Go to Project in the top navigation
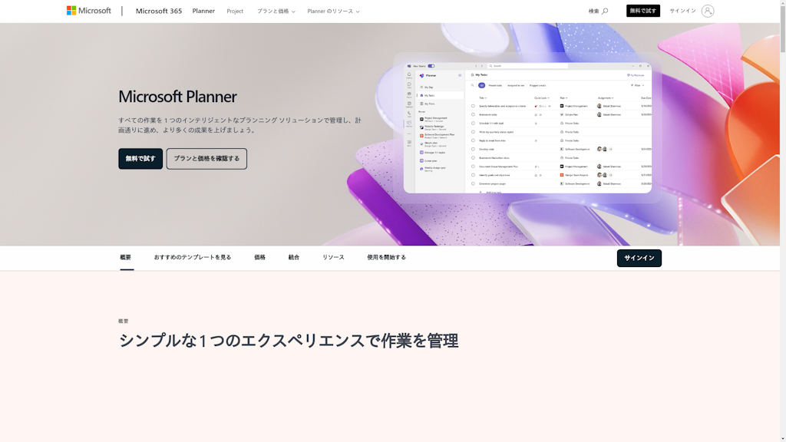Viewport: 786px width, 442px height. 235,11
